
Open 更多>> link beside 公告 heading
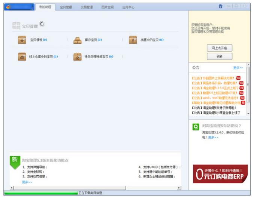pyautogui.click(x=238, y=68)
